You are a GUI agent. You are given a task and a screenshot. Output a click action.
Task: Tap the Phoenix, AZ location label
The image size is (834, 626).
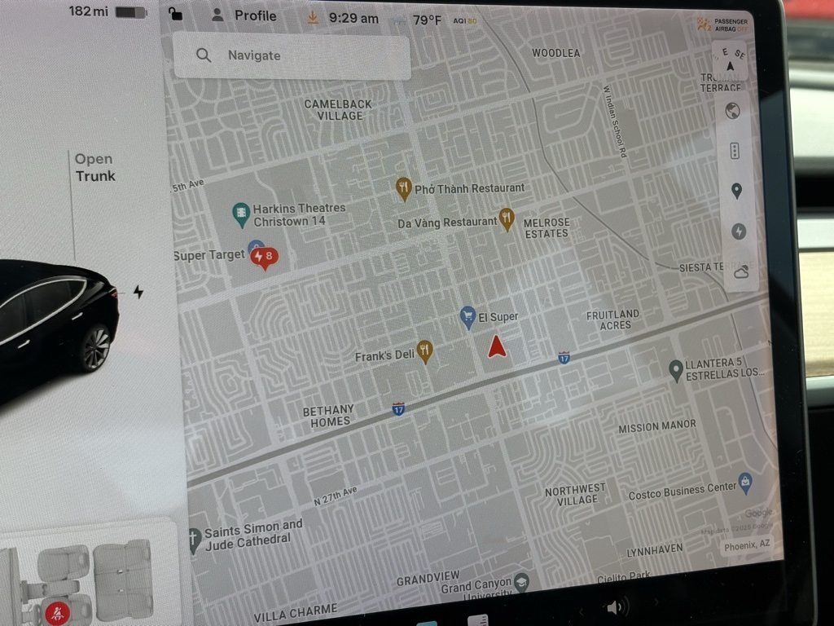coord(747,545)
